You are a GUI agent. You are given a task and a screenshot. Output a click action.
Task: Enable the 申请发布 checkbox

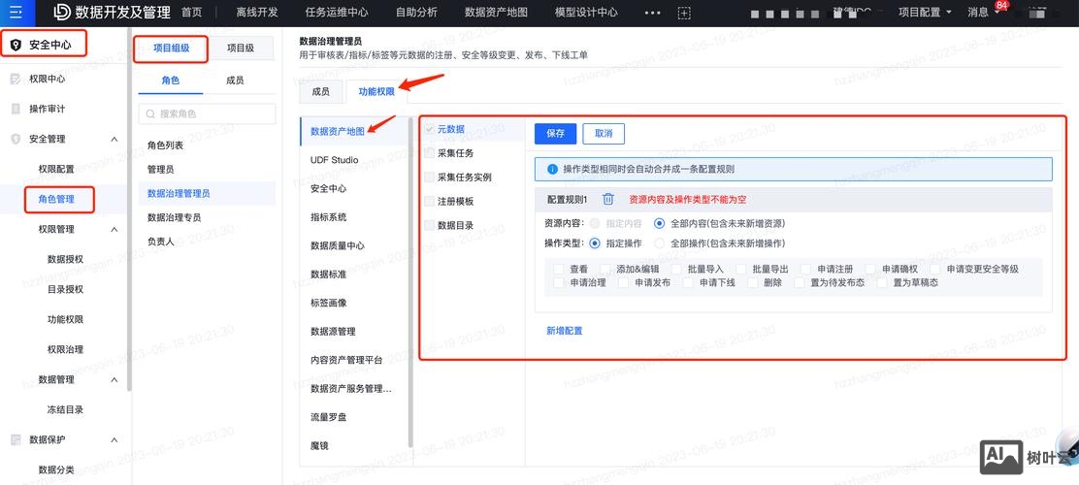point(624,282)
